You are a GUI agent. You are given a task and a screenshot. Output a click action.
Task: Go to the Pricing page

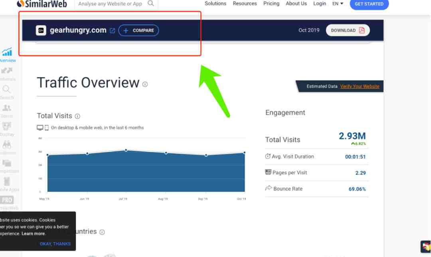pyautogui.click(x=271, y=4)
